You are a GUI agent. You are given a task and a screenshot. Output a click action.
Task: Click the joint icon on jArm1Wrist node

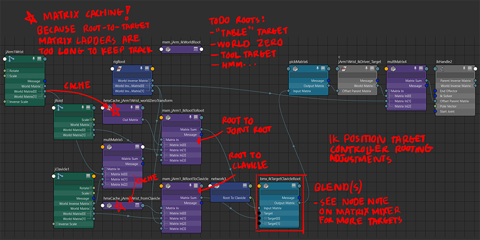click(11, 59)
